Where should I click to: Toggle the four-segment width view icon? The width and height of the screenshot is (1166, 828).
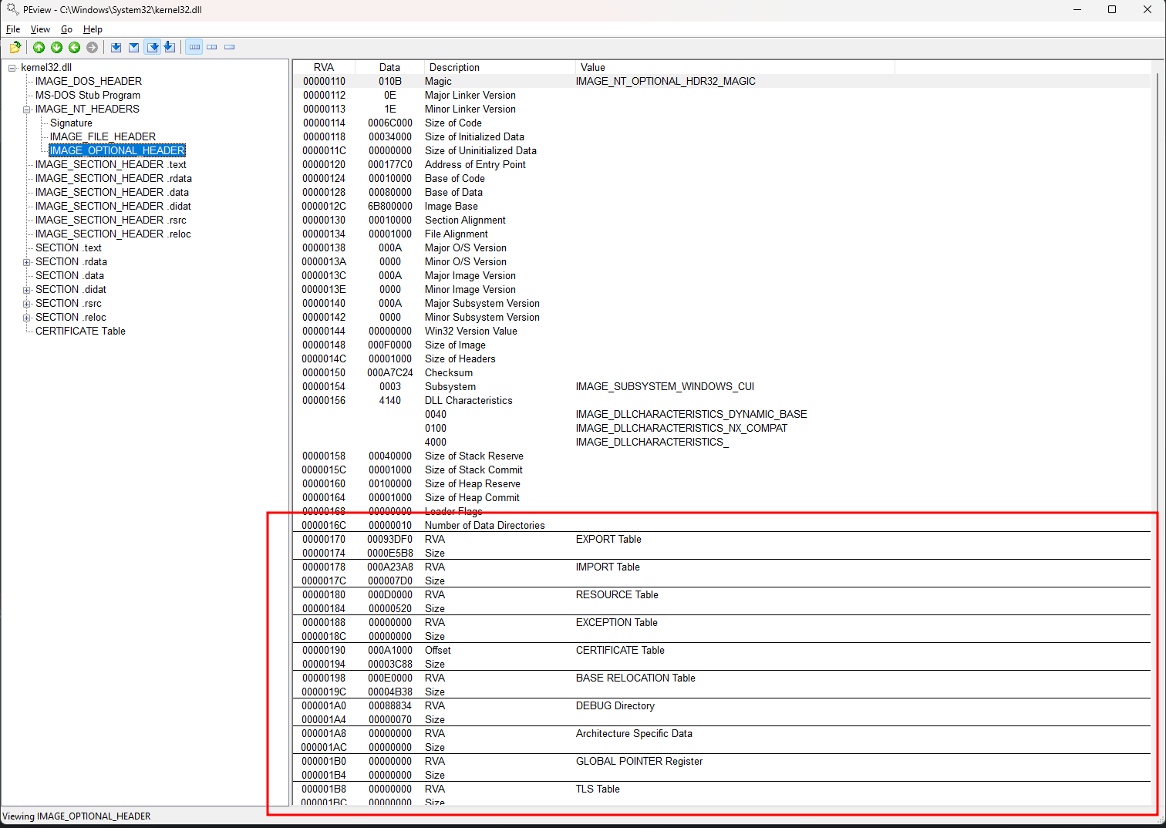click(194, 47)
